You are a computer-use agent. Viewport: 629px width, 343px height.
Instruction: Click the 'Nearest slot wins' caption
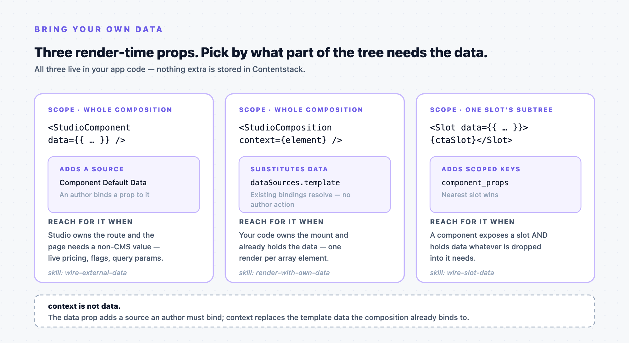[470, 195]
